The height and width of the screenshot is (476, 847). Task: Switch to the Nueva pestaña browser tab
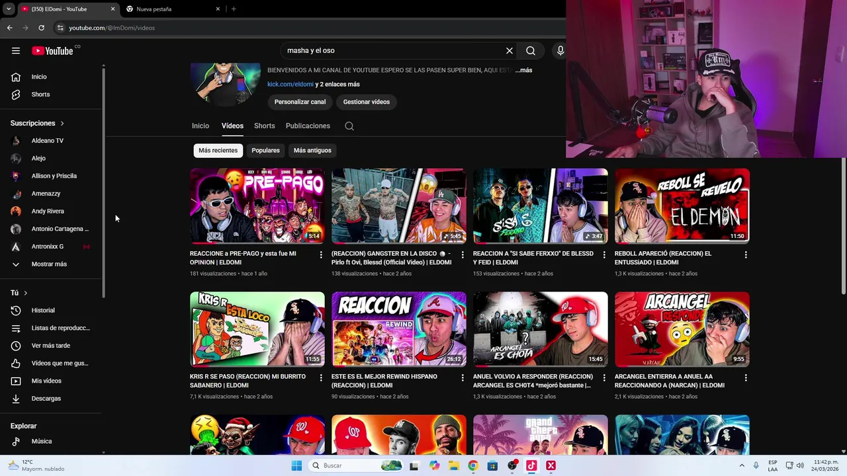click(x=172, y=9)
